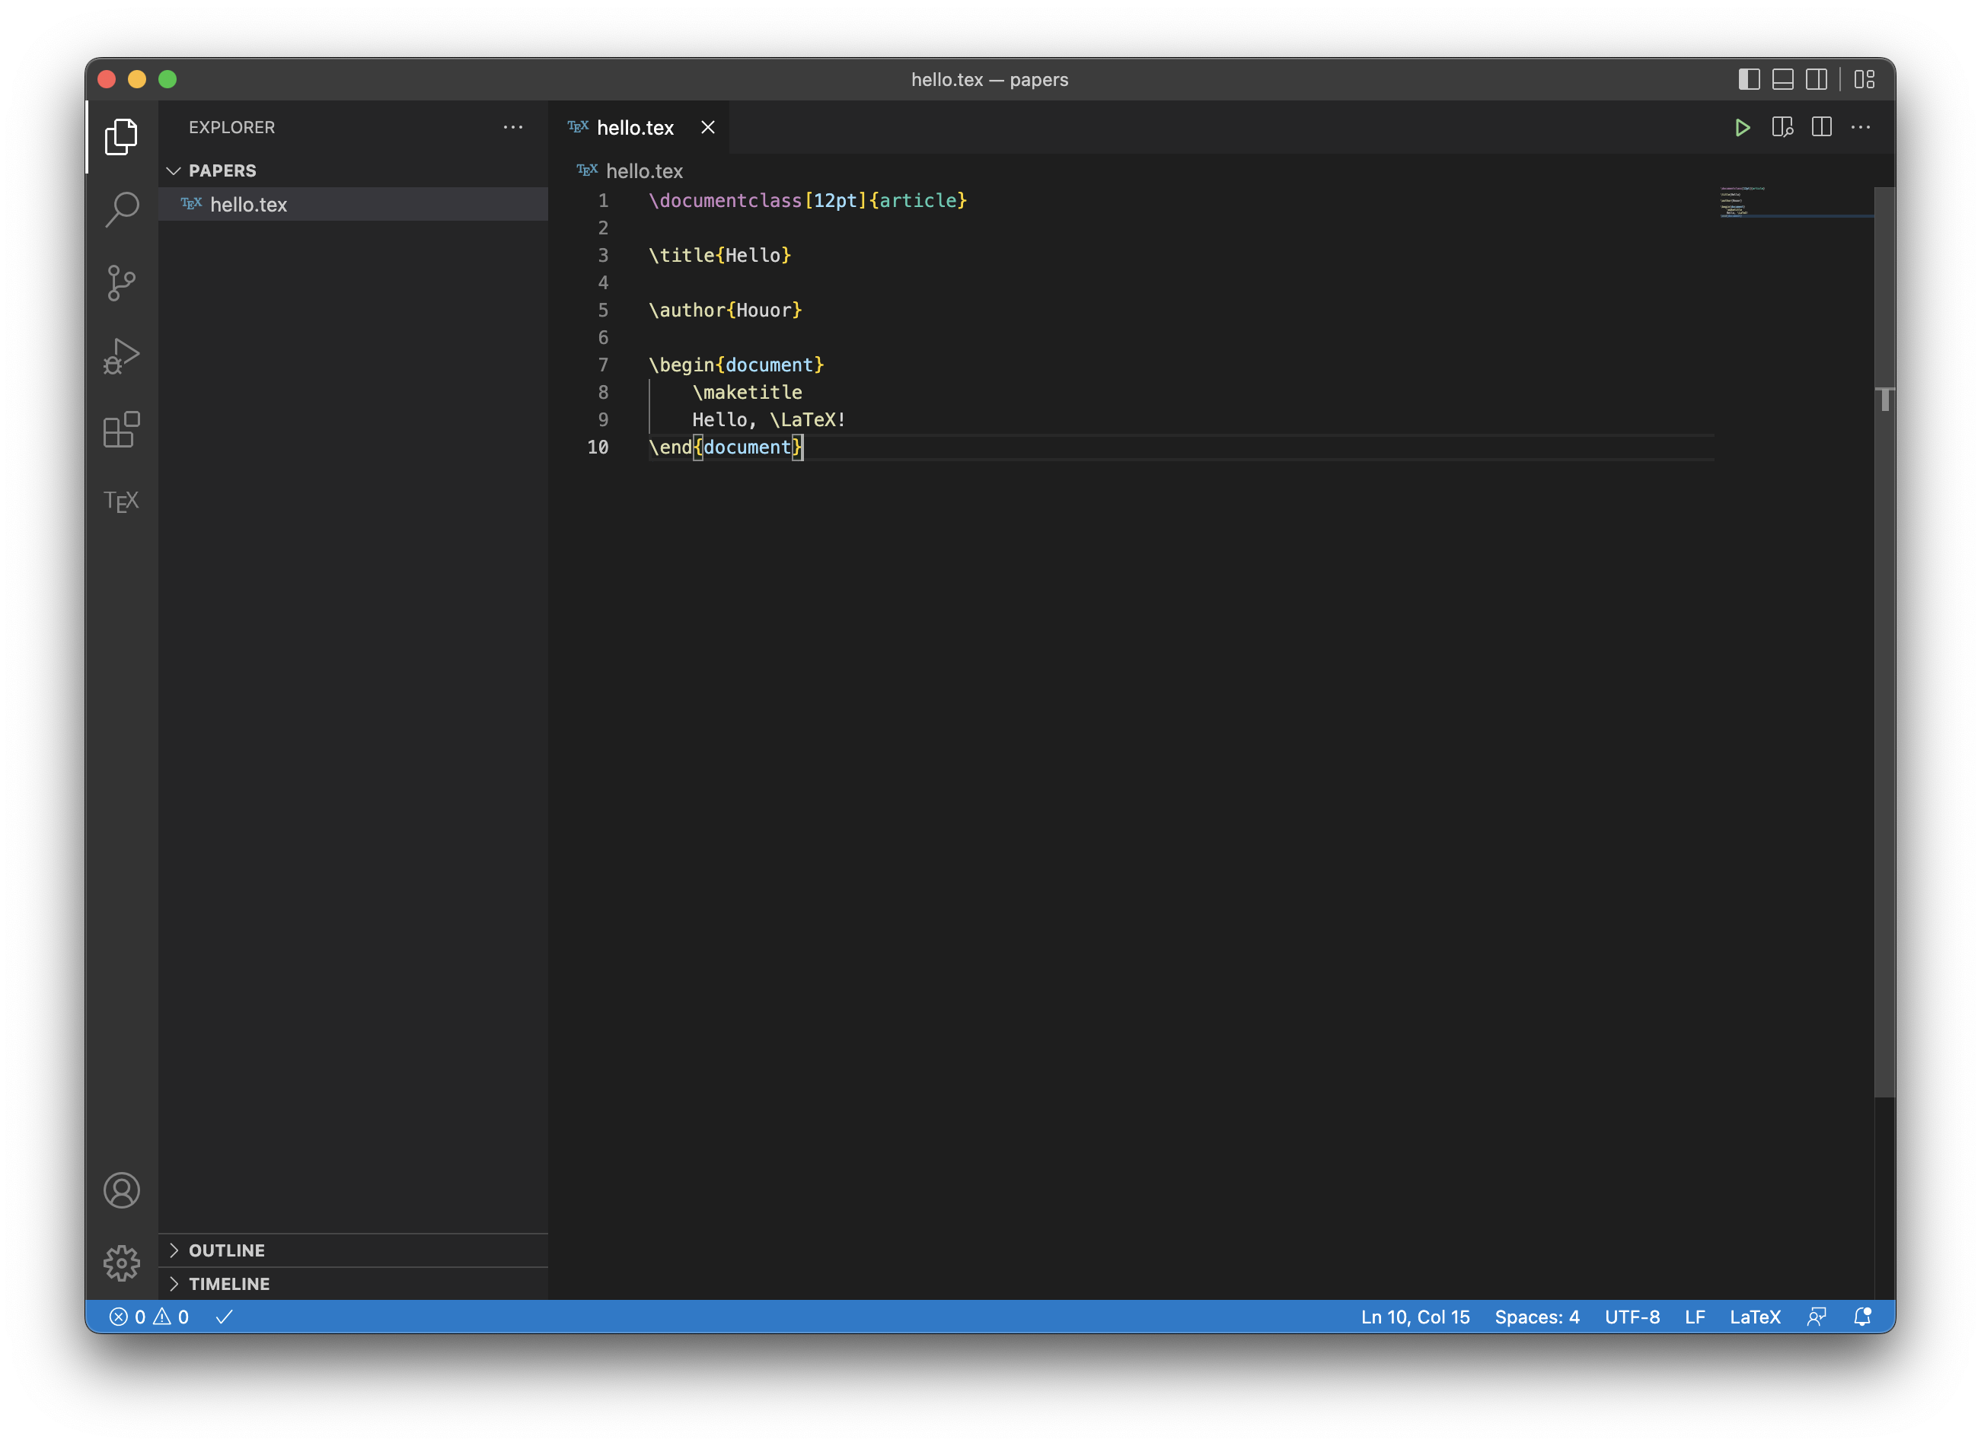The height and width of the screenshot is (1446, 1981).
Task: Click the notifications bell in status bar
Action: [1862, 1317]
